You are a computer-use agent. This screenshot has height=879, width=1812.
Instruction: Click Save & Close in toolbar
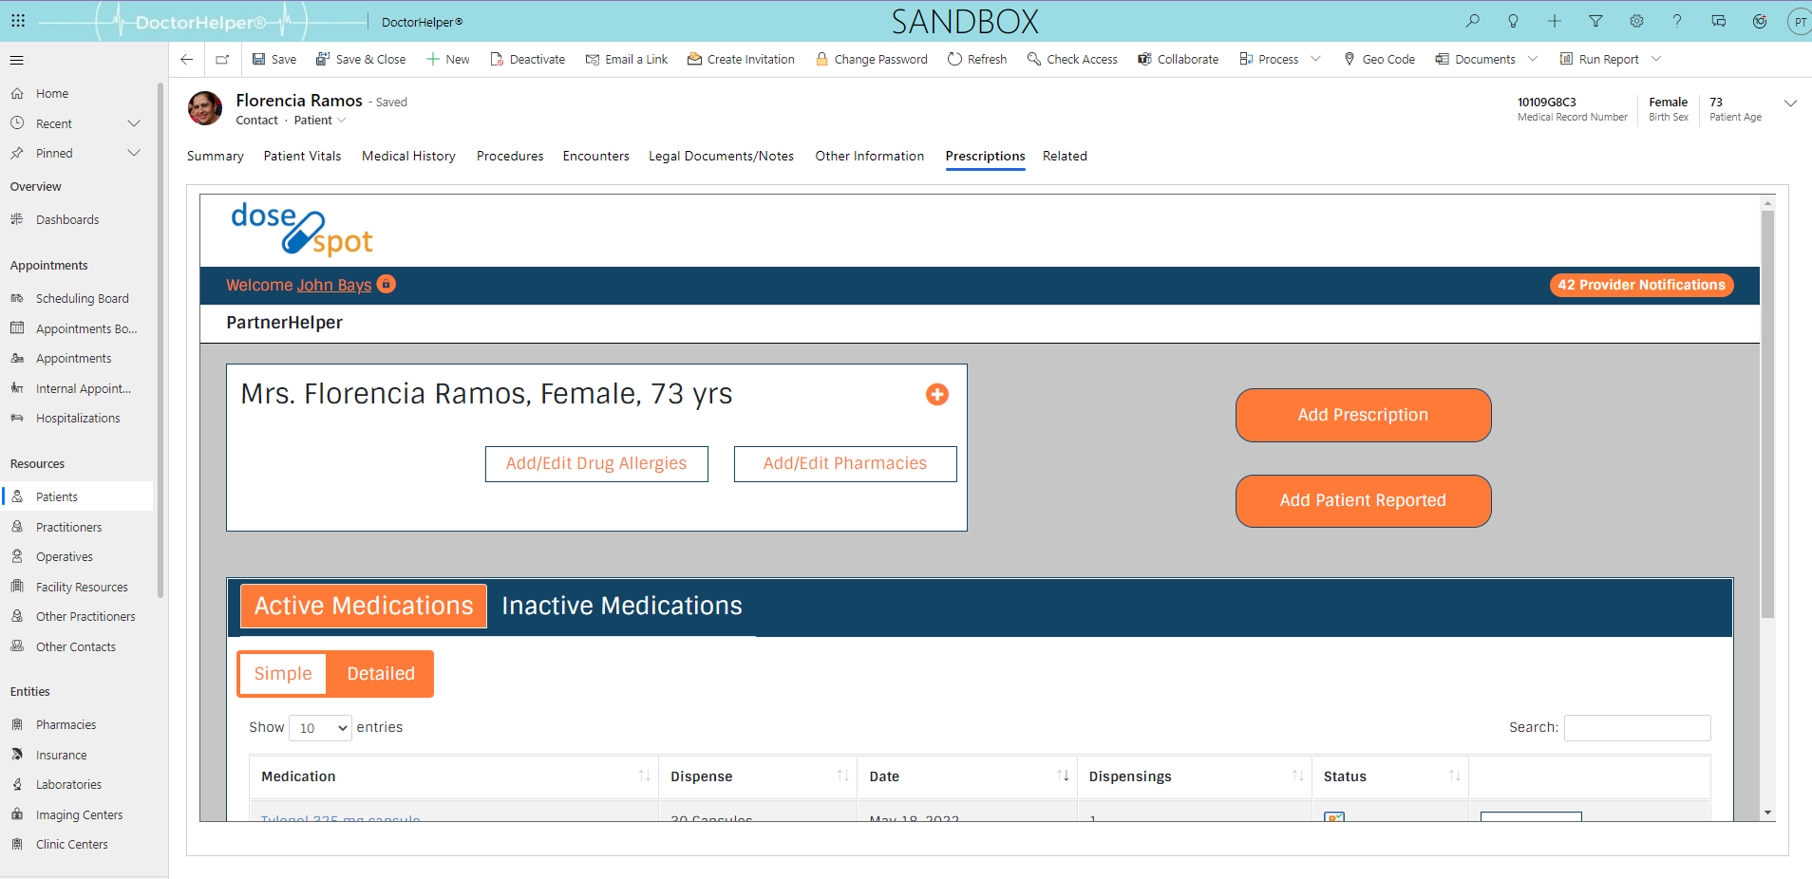click(x=361, y=59)
